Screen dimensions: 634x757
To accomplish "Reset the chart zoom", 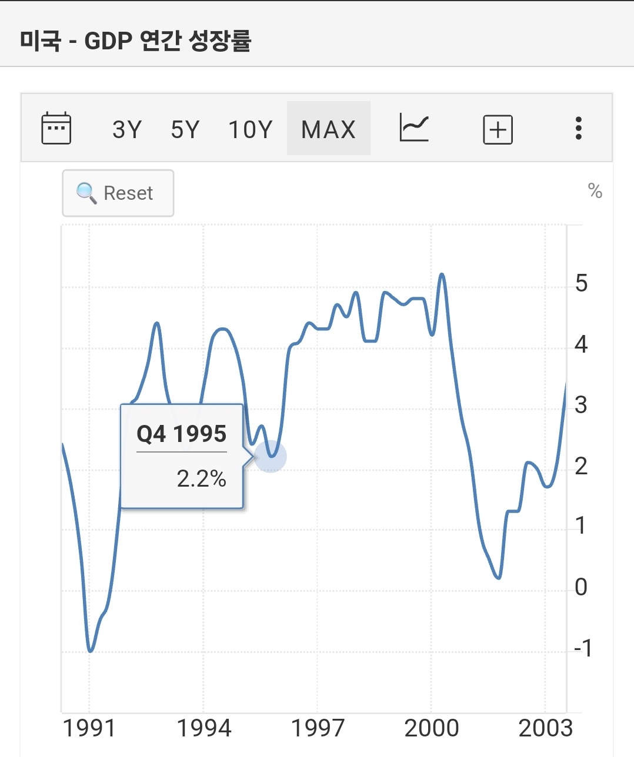I will point(118,193).
